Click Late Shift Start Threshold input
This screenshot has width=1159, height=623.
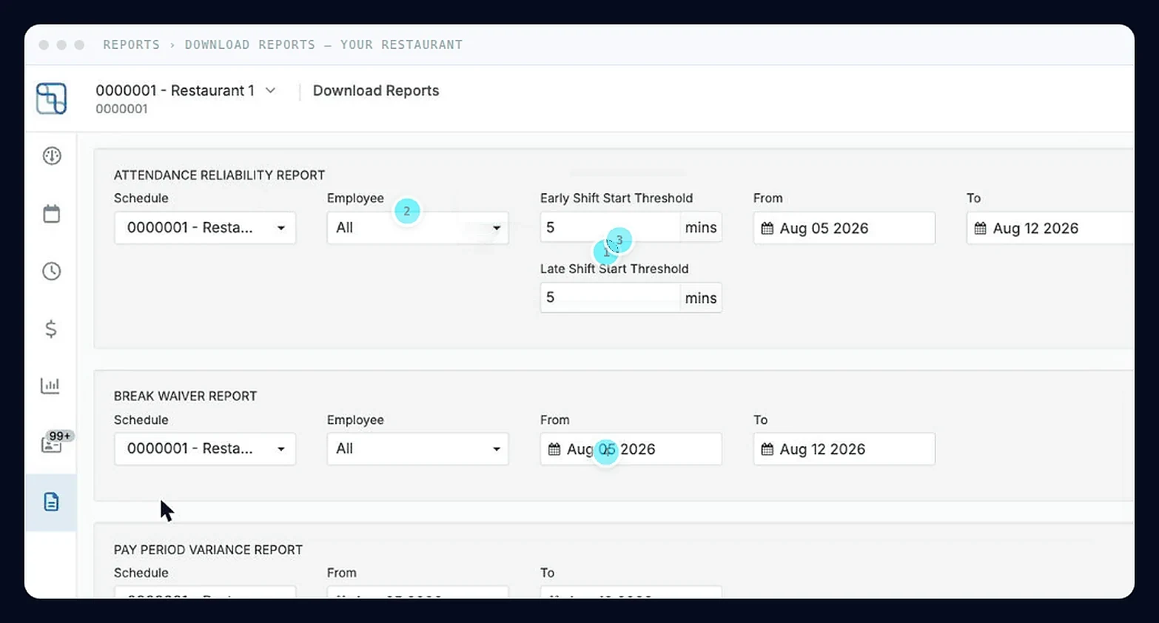[611, 297]
